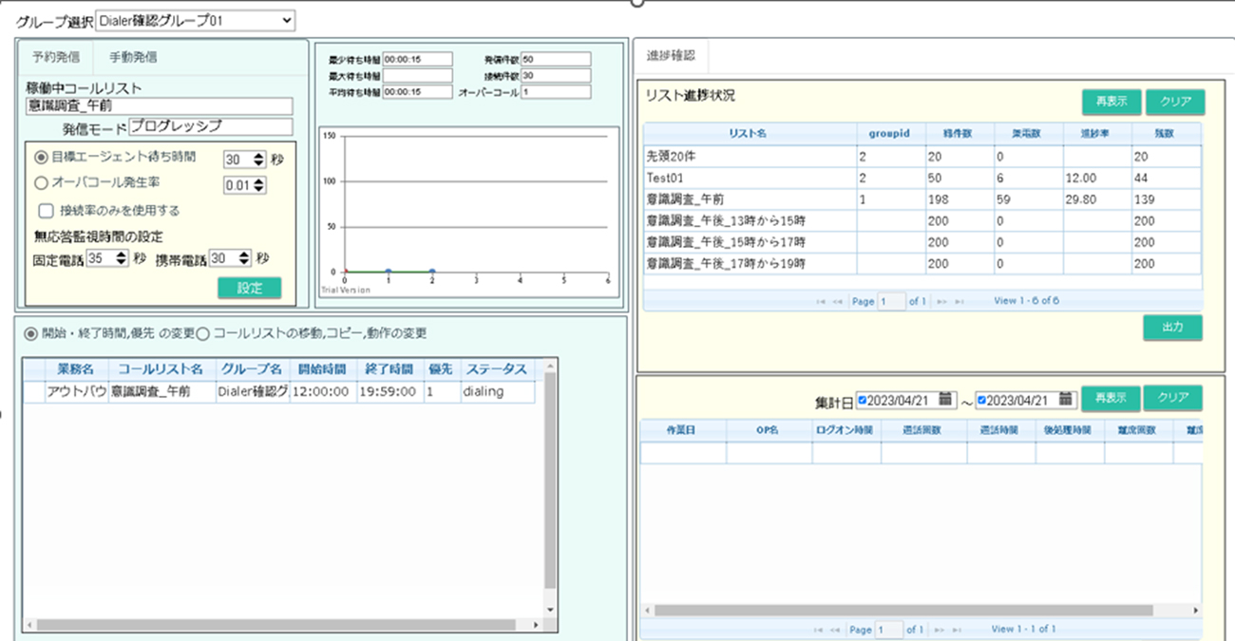The image size is (1235, 641).
Task: Click vertical scrollbar thumb of schedule table
Action: tap(550, 480)
